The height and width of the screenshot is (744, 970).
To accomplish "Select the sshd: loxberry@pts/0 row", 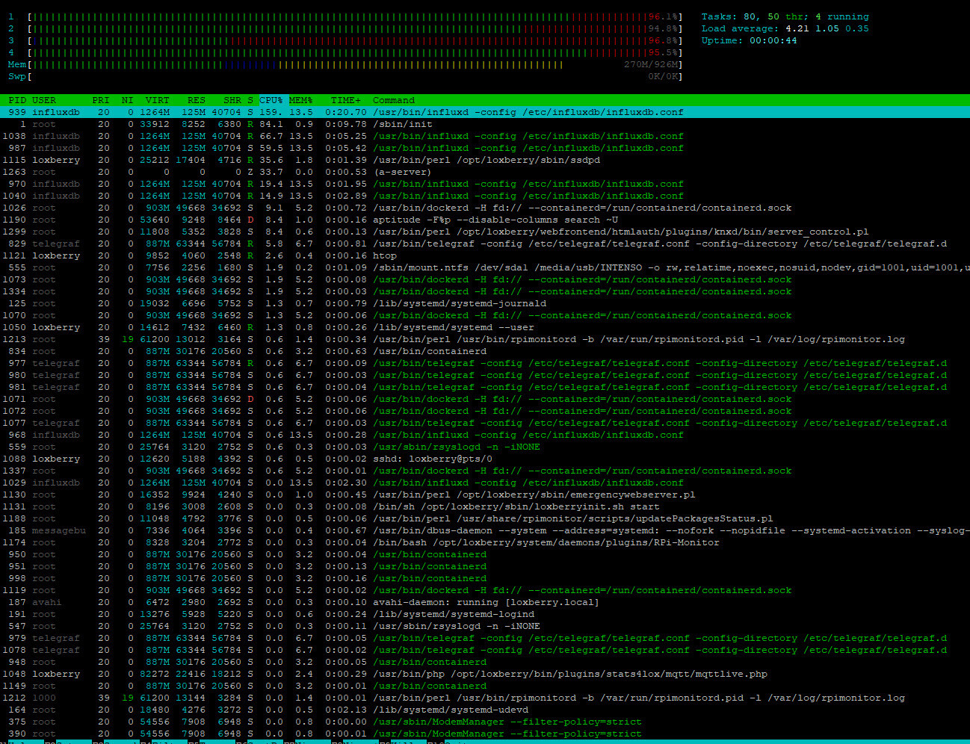I will point(432,459).
